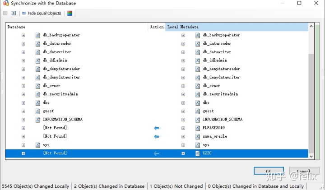Select db_backupoperator icon in Local Metadata column
Viewport: 325px width, 190px height.
[x=198, y=35]
